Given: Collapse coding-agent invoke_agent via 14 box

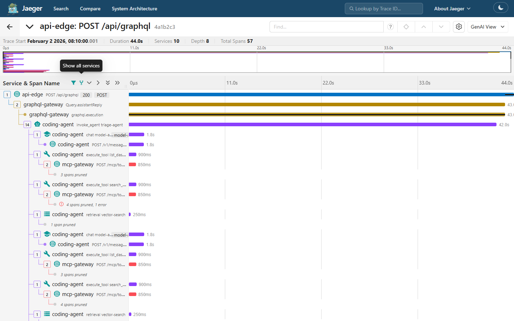Looking at the screenshot, I should 27,124.
